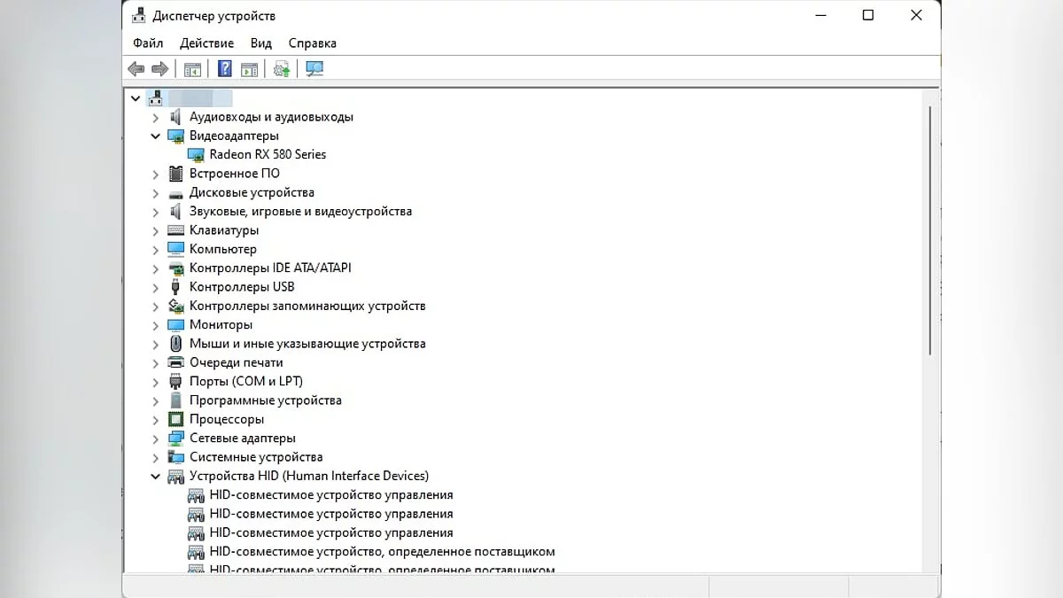Viewport: 1063px width, 598px height.
Task: Select the first HID-совместимое устройство управления
Action: point(331,495)
